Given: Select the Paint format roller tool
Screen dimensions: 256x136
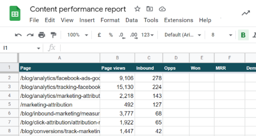Looking at the screenshot, I should tap(53, 35).
